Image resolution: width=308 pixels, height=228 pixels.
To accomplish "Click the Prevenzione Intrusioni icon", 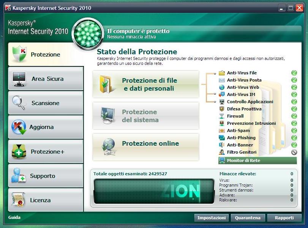I will point(222,123).
